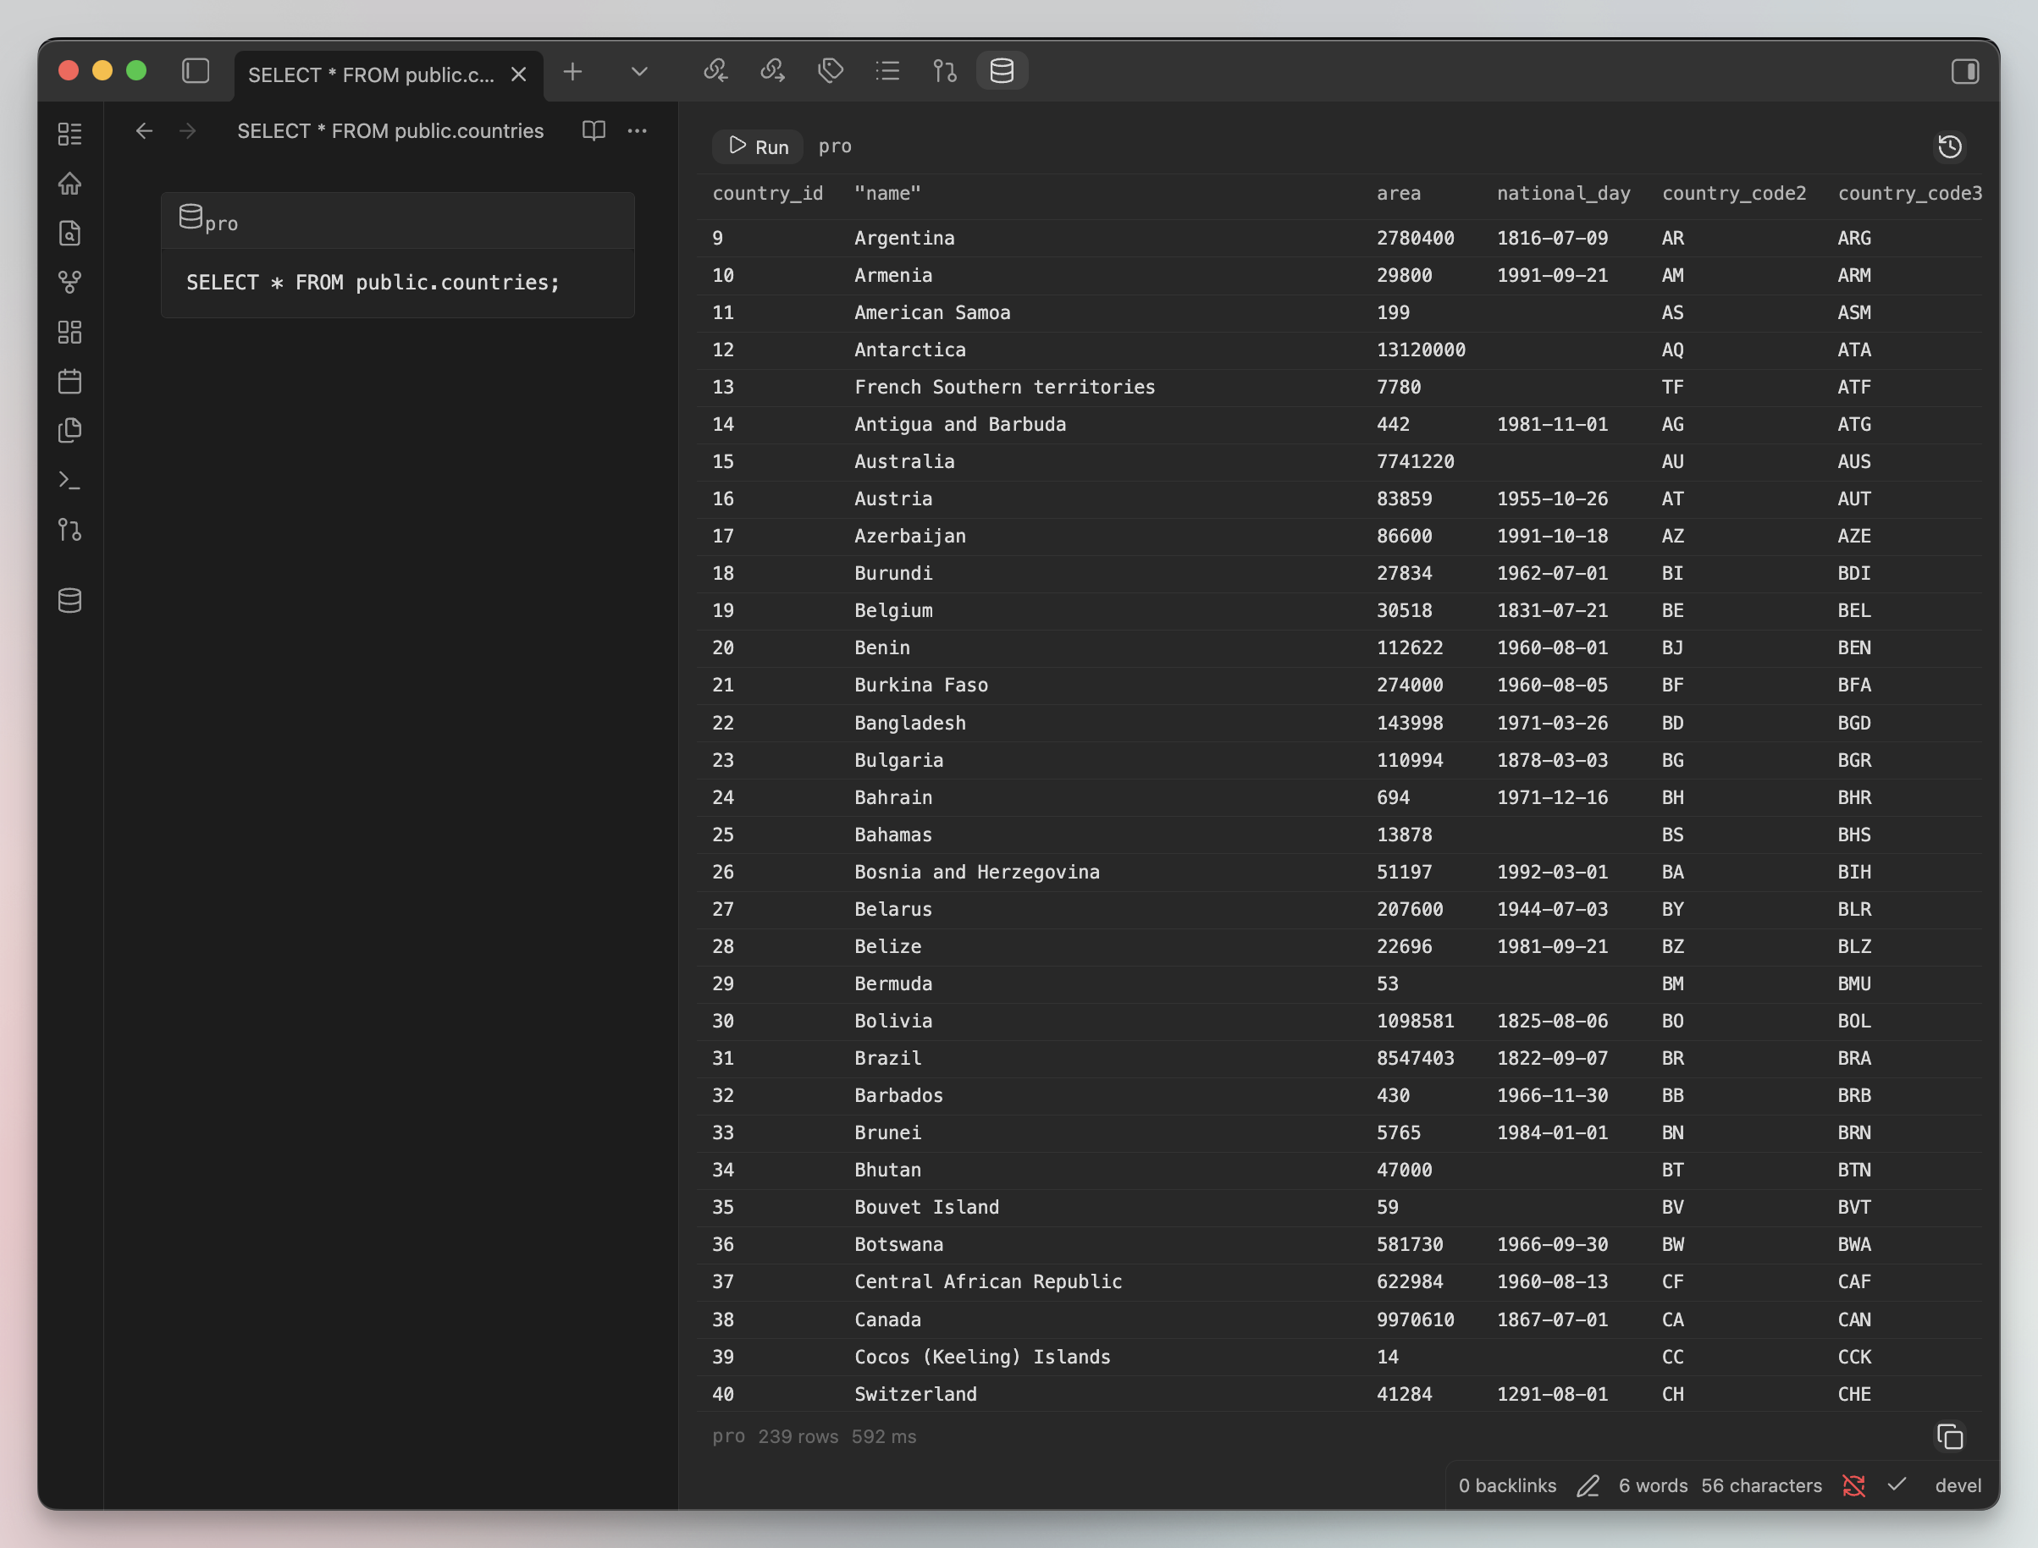This screenshot has width=2038, height=1548.
Task: Open the calendar icon in left ribbon
Action: click(70, 382)
